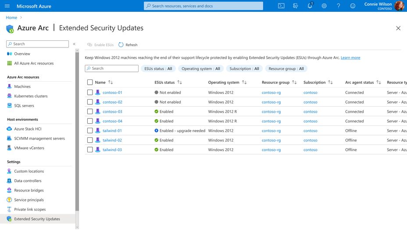The width and height of the screenshot is (407, 230).
Task: Open Connie Wilson's account avatar
Action: [399, 6]
